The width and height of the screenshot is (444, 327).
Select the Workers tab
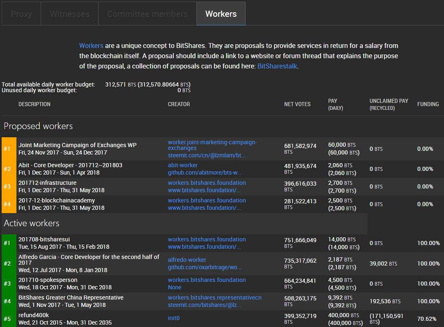(x=221, y=14)
